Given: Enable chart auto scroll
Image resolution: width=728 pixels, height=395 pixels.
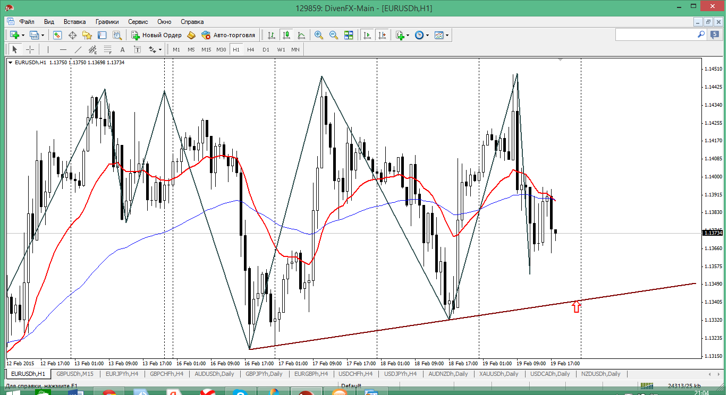Looking at the screenshot, I should click(367, 35).
